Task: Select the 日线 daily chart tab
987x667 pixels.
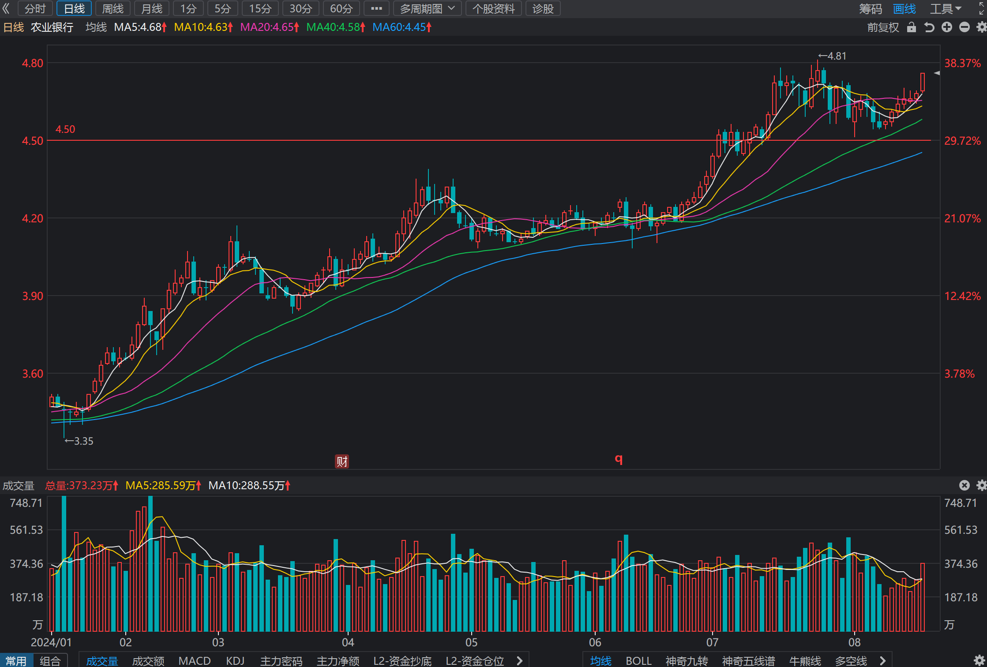Action: point(74,8)
